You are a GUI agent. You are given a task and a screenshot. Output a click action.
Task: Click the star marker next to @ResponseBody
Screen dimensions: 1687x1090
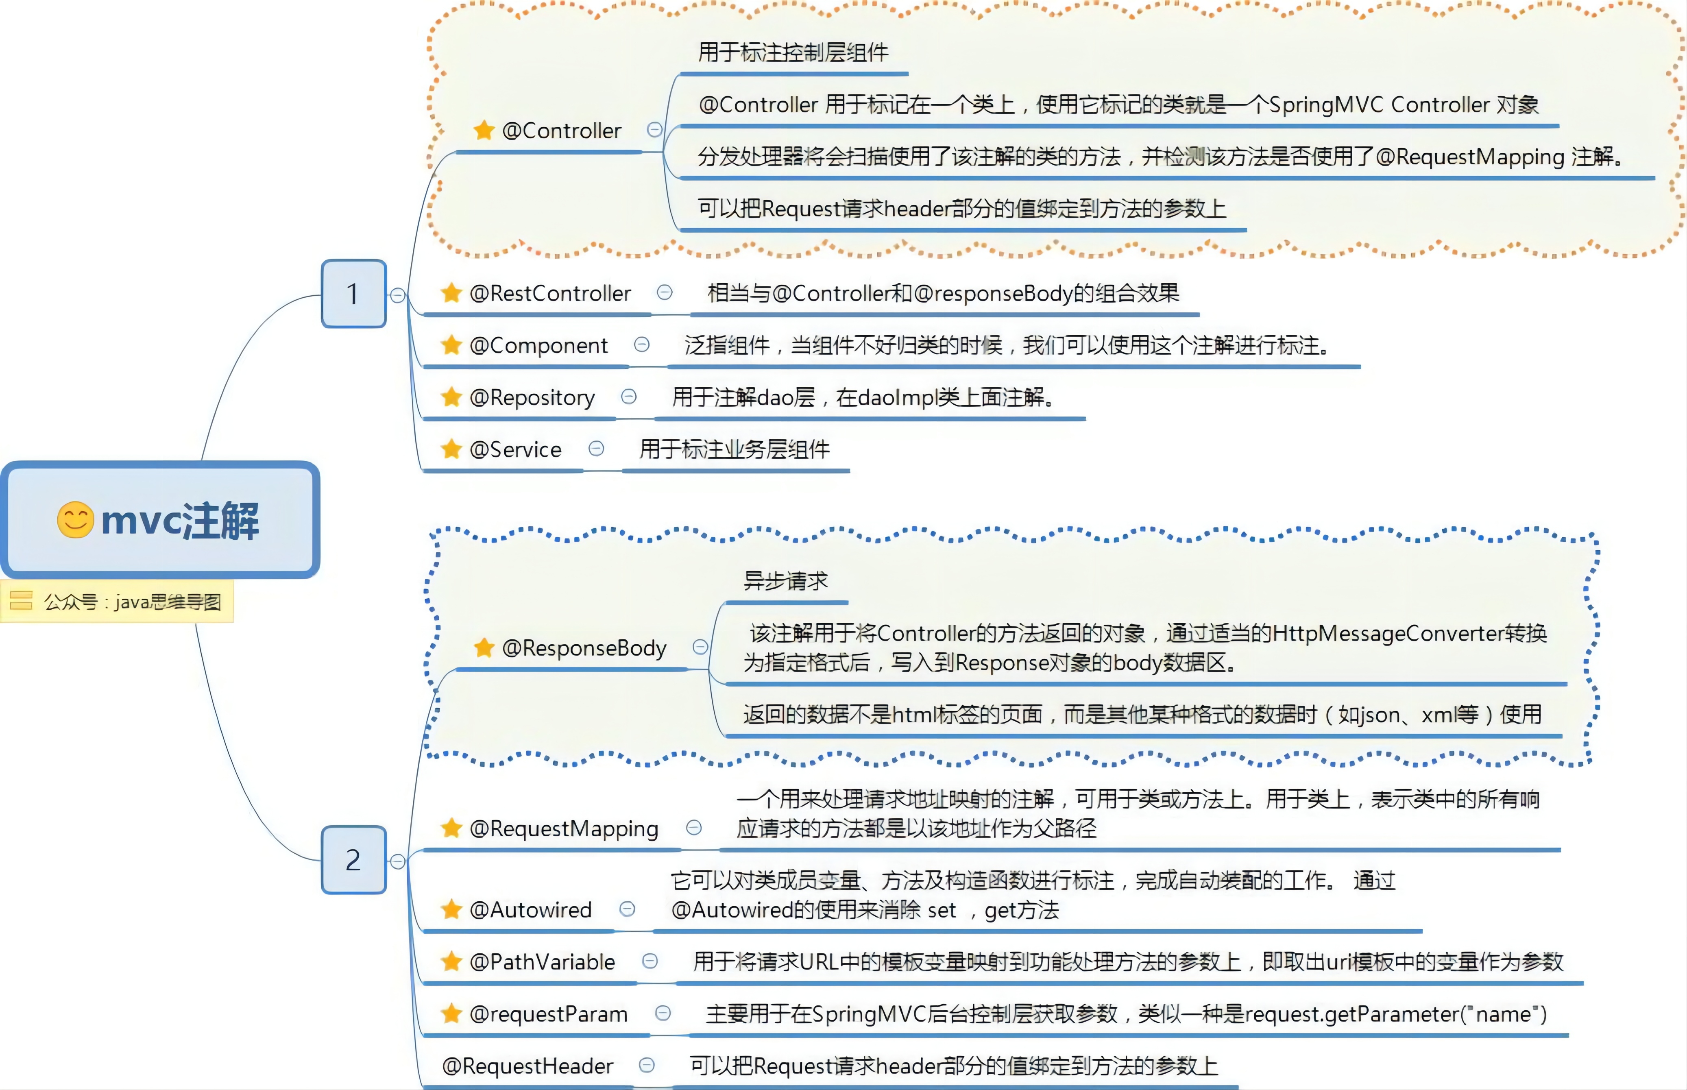(x=484, y=647)
